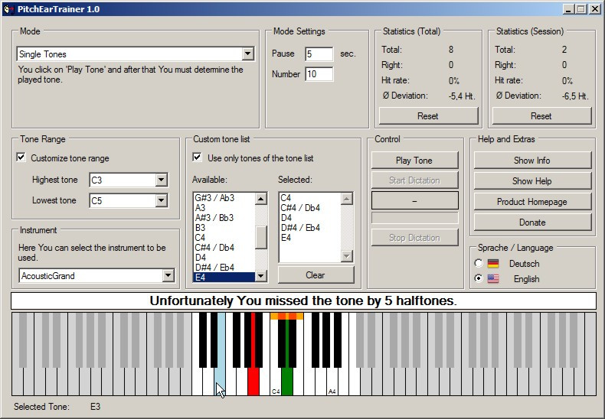
Task: Select C4 in the Available list
Action: [x=224, y=238]
